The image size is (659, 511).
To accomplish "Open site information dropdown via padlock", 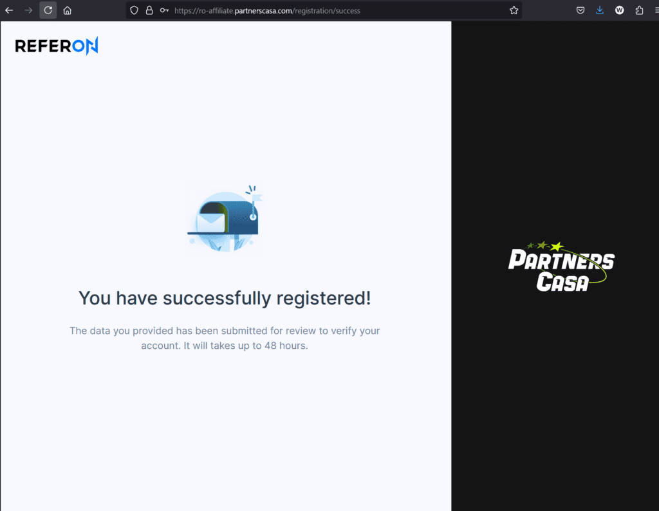I will [x=148, y=10].
